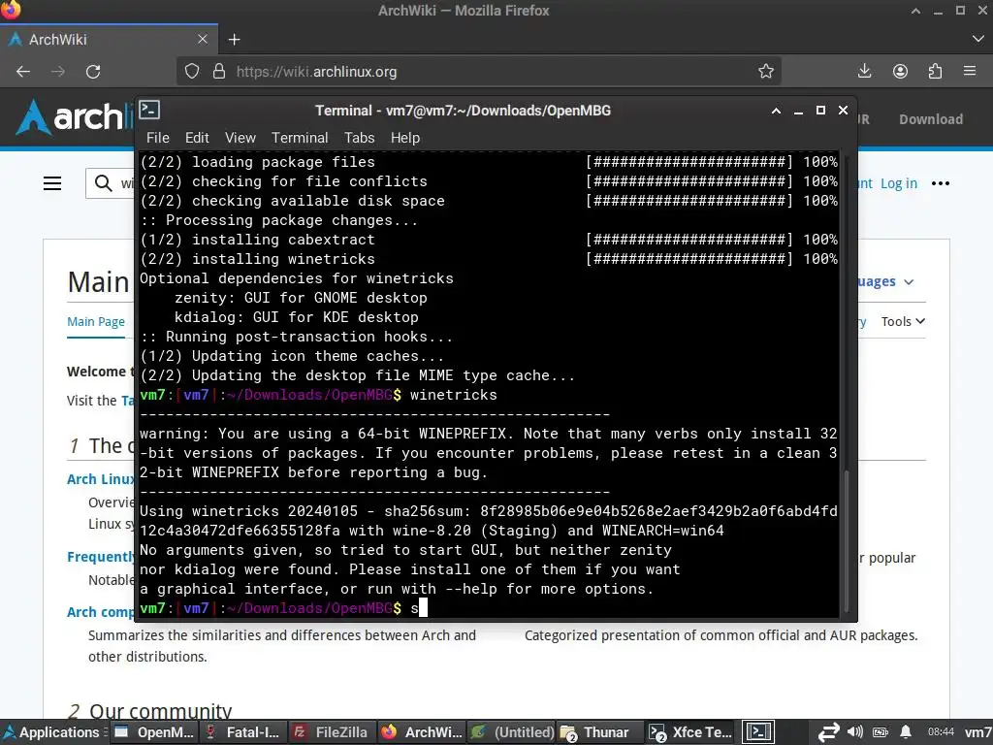
Task: Switch to Xfce Te... taskbar button
Action: tap(690, 732)
